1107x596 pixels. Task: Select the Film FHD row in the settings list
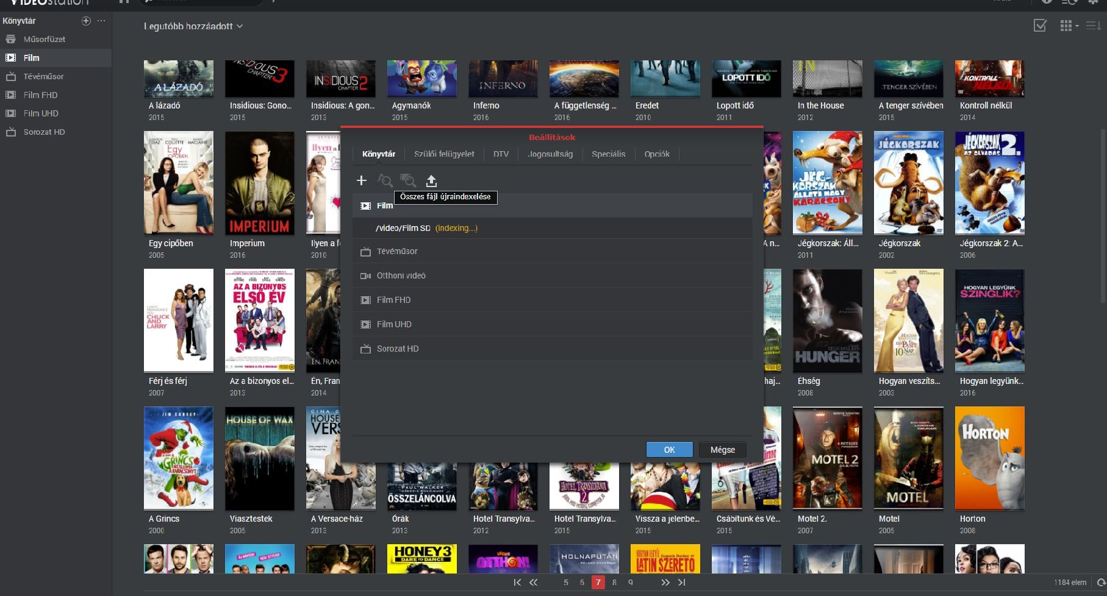pos(552,300)
